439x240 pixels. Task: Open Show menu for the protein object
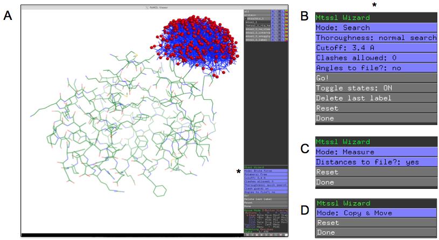(277, 14)
